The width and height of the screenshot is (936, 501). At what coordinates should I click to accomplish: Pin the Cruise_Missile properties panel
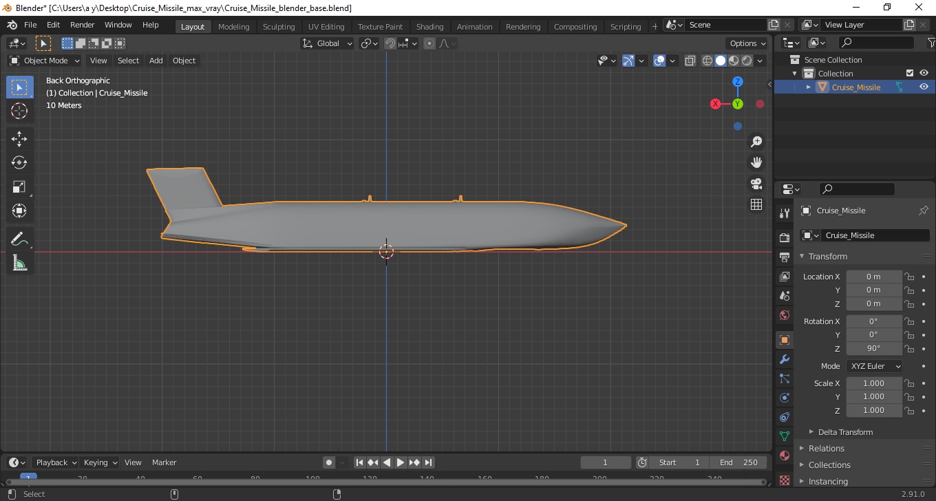click(924, 211)
